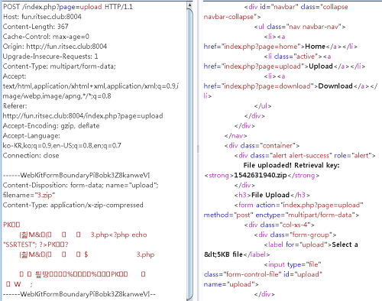
Task: Click the 'POST /index.php?page=upload HTTP/1.1' request line
Action: (x=68, y=7)
